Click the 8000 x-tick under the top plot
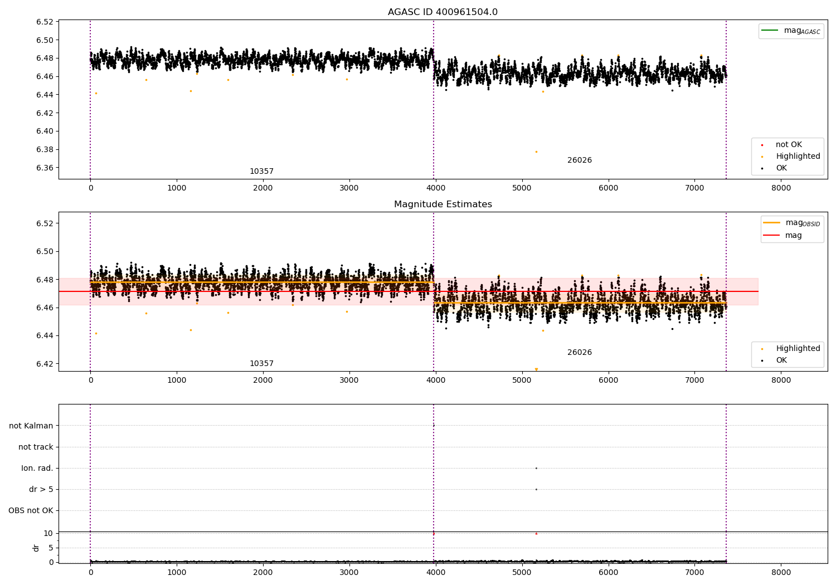 (x=781, y=188)
